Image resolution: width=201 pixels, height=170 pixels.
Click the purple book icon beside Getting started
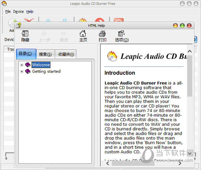click(28, 71)
